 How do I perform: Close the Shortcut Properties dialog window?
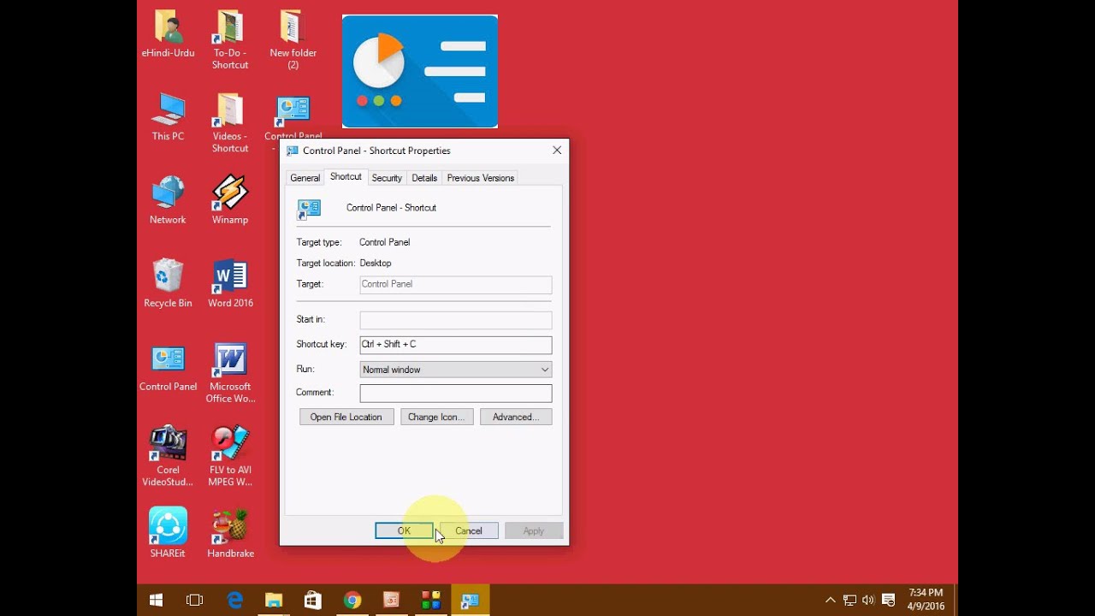(557, 150)
